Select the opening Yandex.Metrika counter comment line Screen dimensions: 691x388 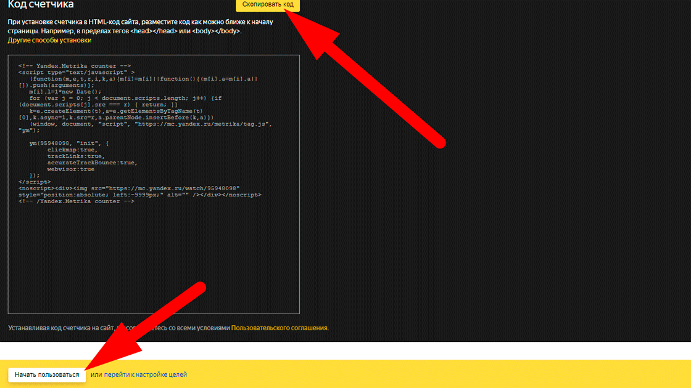tap(75, 66)
